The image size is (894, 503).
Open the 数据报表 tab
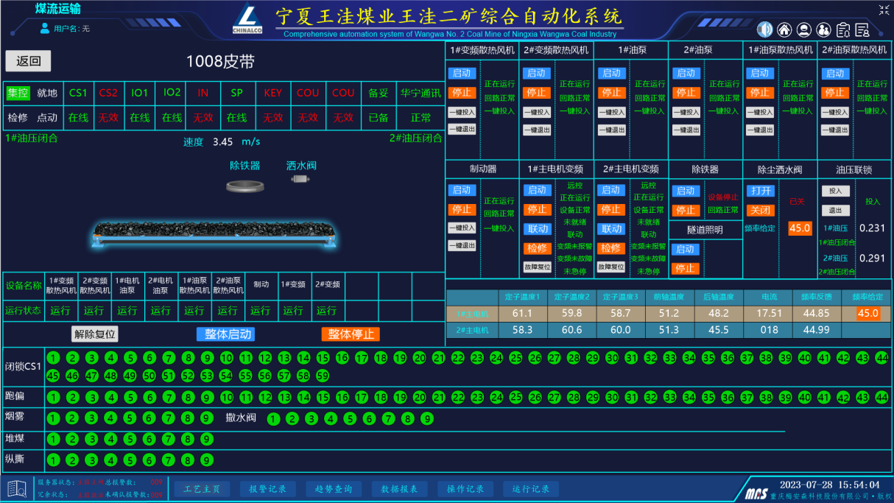[x=399, y=489]
